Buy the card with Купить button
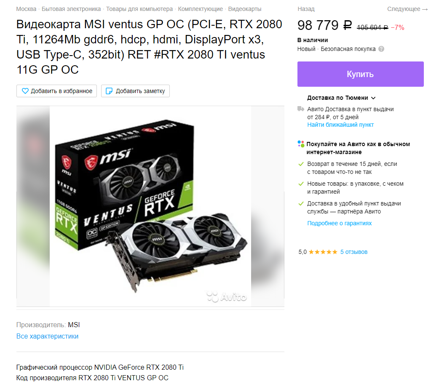The width and height of the screenshot is (431, 384). 360,74
